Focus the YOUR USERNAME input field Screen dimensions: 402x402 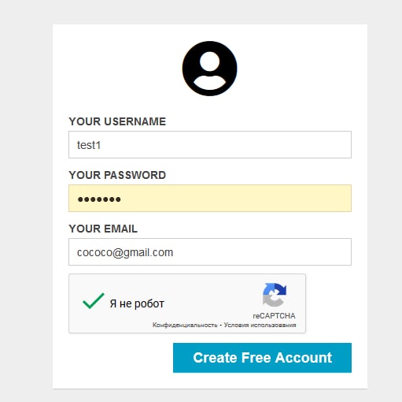[210, 145]
